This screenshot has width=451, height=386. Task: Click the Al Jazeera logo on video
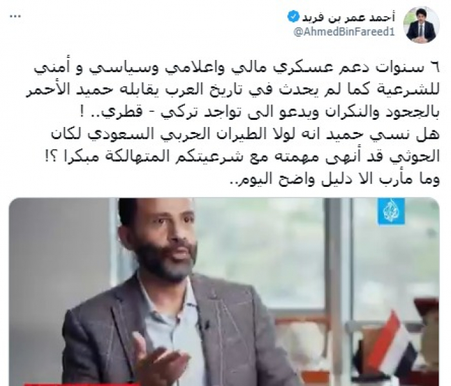click(391, 212)
